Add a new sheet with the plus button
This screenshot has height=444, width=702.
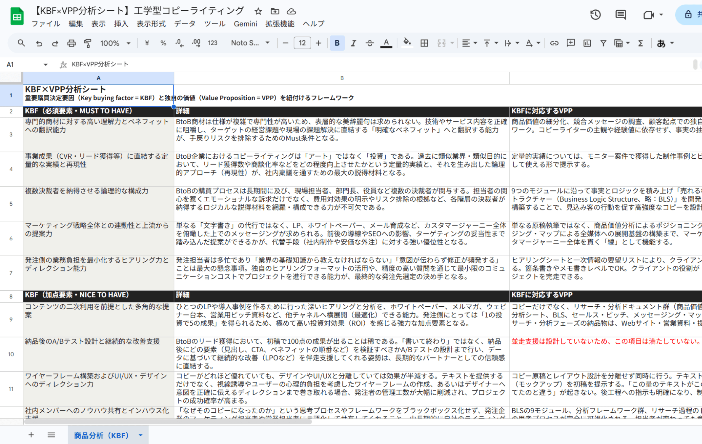coord(31,435)
